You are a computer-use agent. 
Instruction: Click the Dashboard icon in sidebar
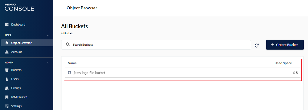7,25
